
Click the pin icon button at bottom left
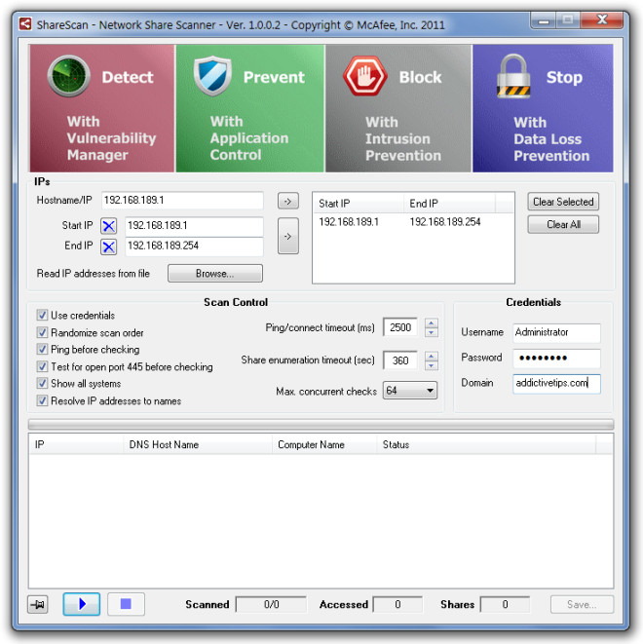pyautogui.click(x=38, y=605)
